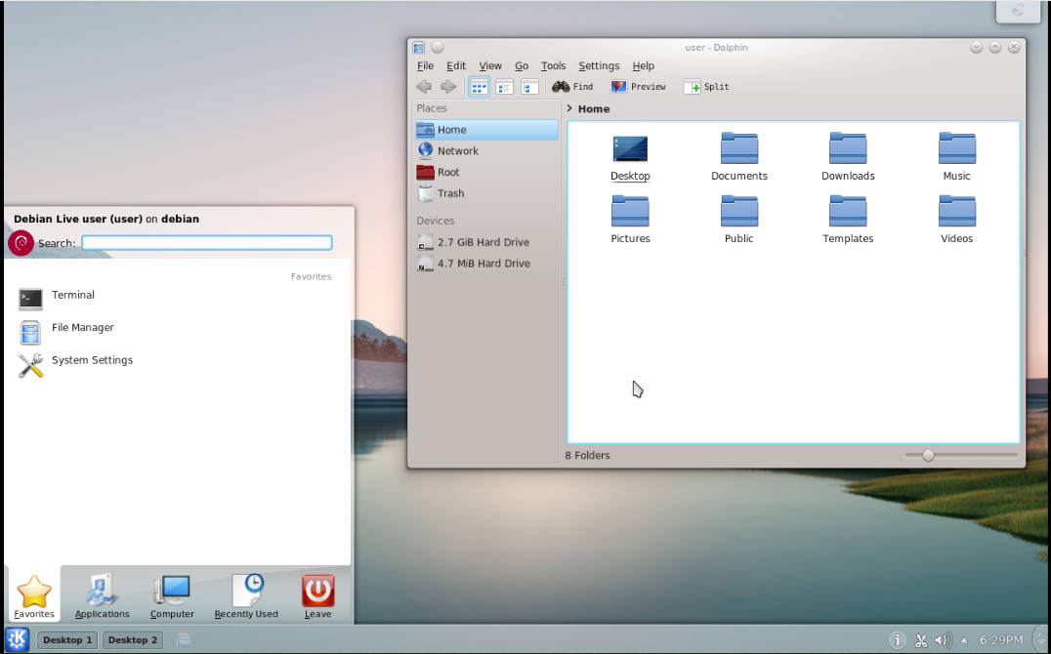Open the Downloads folder
This screenshot has height=654, width=1051.
[847, 156]
